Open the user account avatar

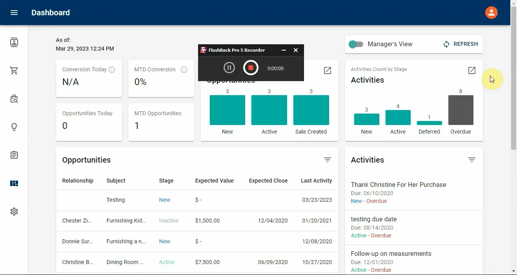(491, 13)
